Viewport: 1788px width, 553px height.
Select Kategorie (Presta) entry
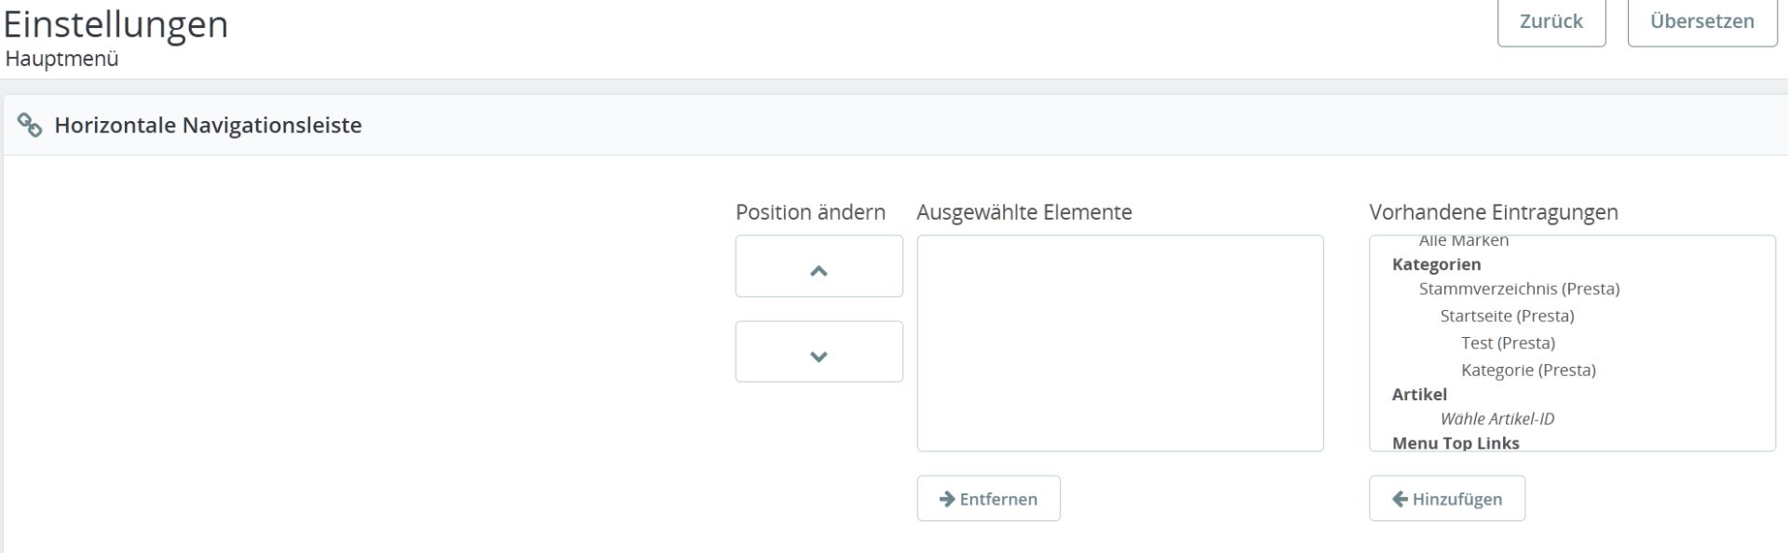tap(1528, 370)
